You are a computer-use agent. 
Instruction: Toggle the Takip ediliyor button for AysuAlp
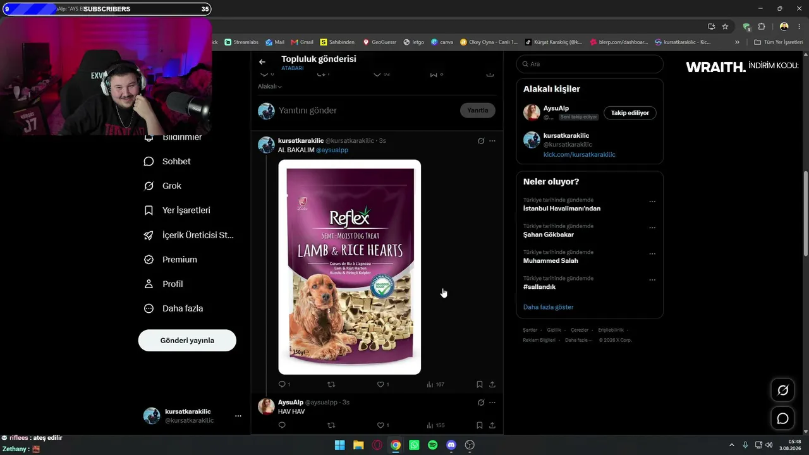(x=630, y=112)
